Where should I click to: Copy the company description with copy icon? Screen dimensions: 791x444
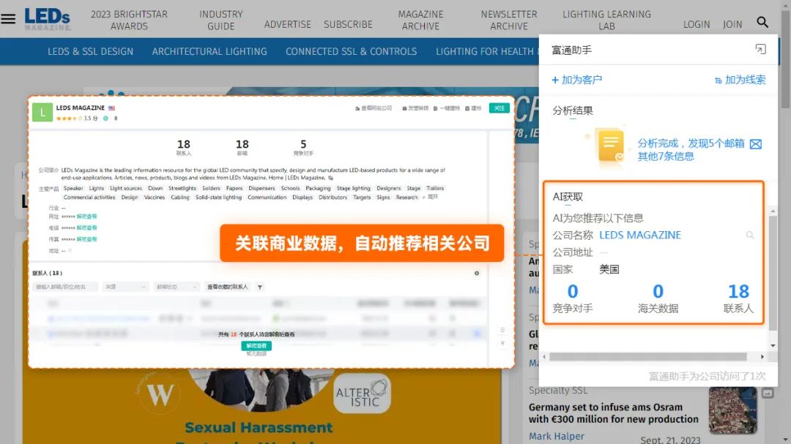pos(331,178)
